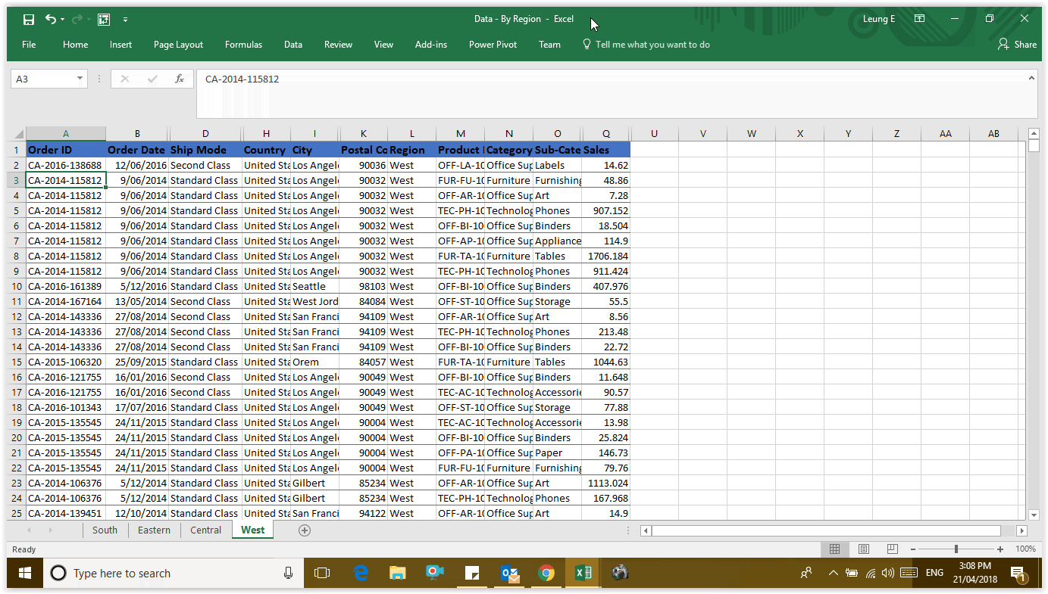Screen dimensions: 1048x594
Task: Expand Customize Quick Access Toolbar dropdown
Action: coord(125,20)
